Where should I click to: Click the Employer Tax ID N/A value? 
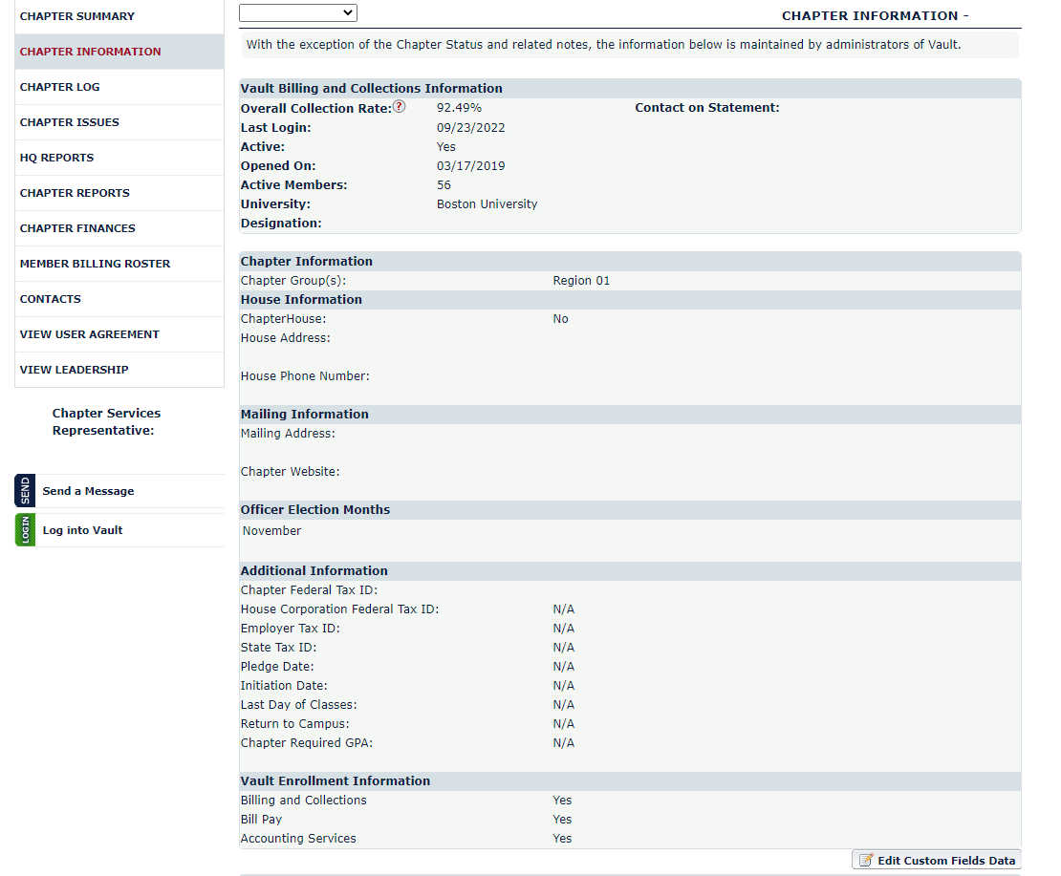coord(563,628)
